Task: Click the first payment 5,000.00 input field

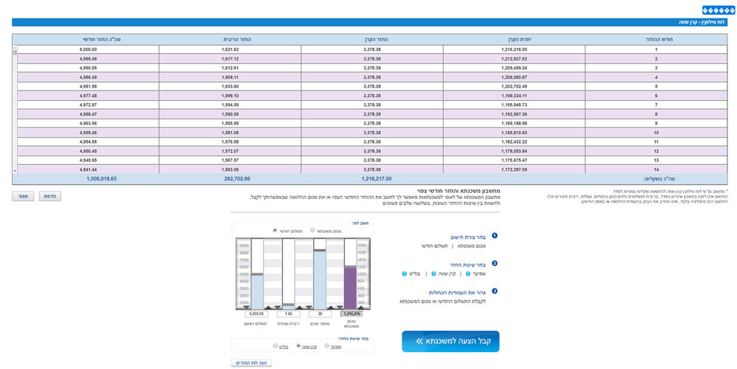Action: click(x=256, y=314)
